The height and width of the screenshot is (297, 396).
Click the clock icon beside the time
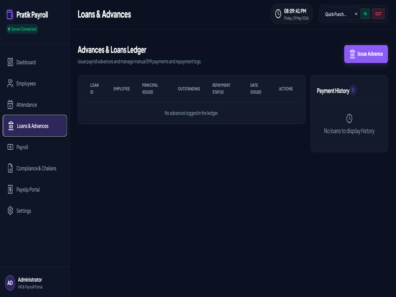[x=278, y=14]
